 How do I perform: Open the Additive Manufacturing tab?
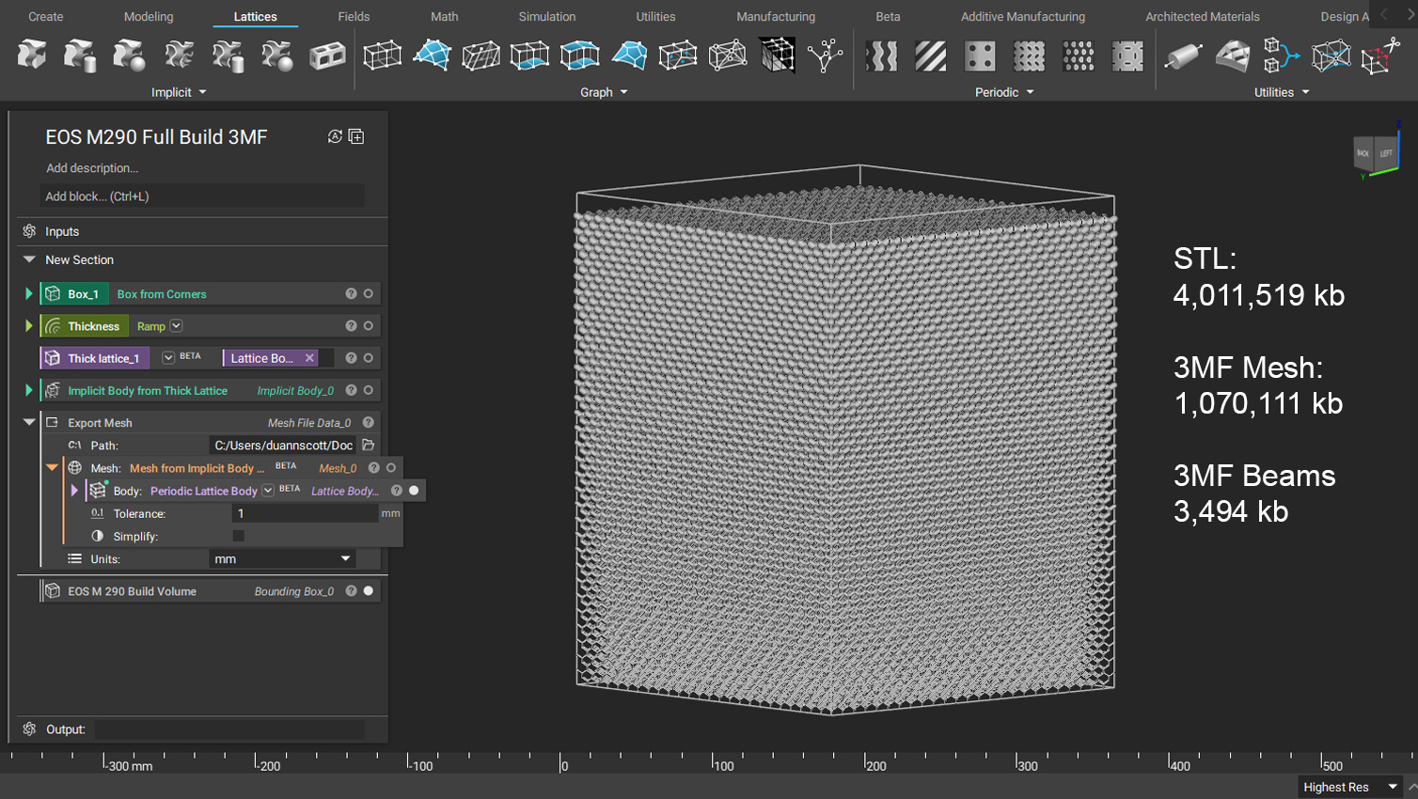coord(1022,17)
